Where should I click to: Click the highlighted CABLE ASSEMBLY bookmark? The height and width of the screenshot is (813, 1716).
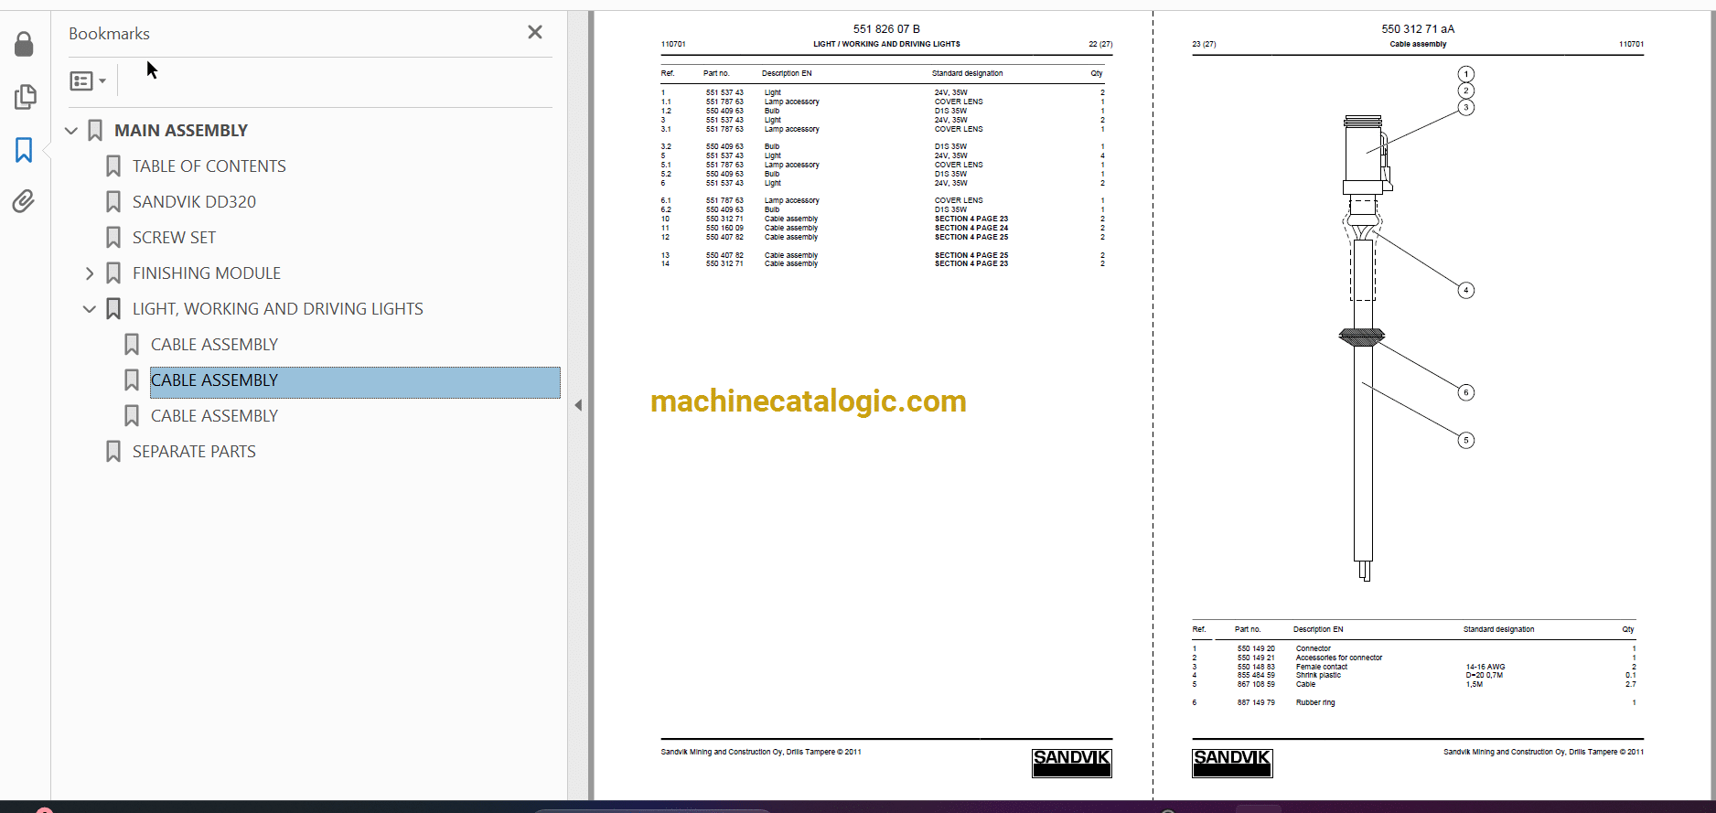355,382
